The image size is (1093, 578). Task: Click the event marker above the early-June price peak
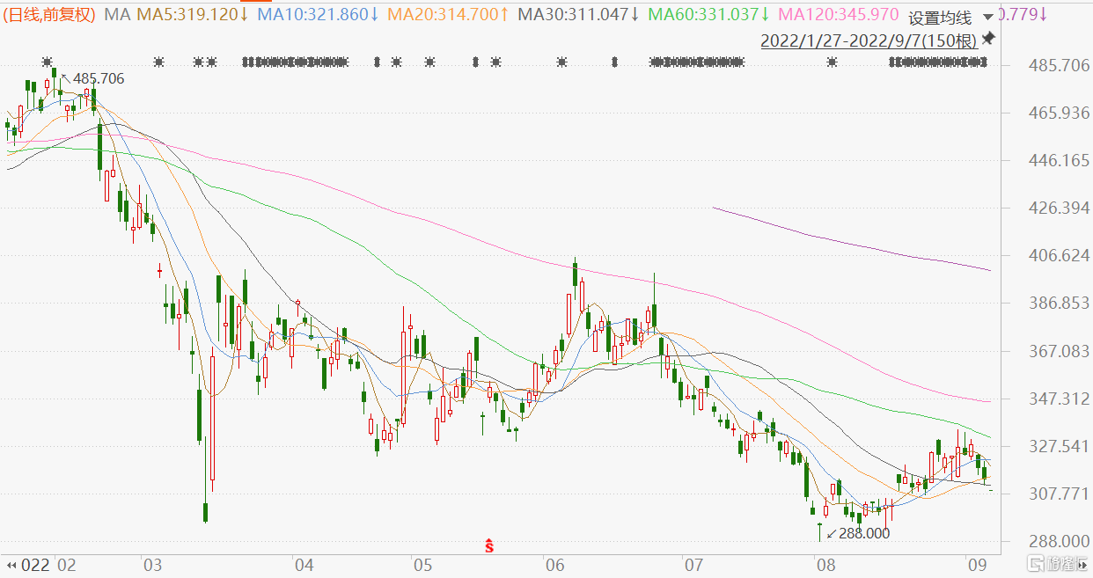coord(561,62)
